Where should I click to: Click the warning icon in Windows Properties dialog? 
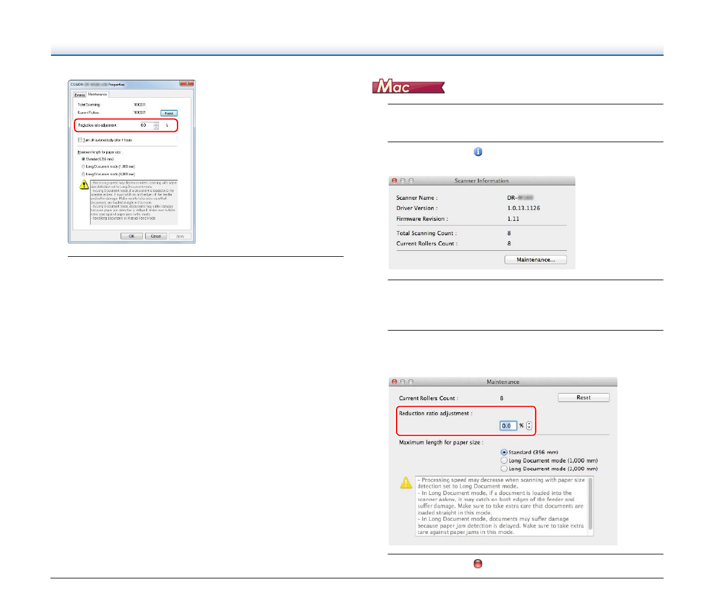coord(84,184)
